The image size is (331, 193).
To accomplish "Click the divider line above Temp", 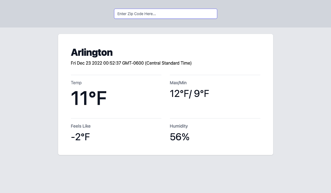I will (x=116, y=75).
